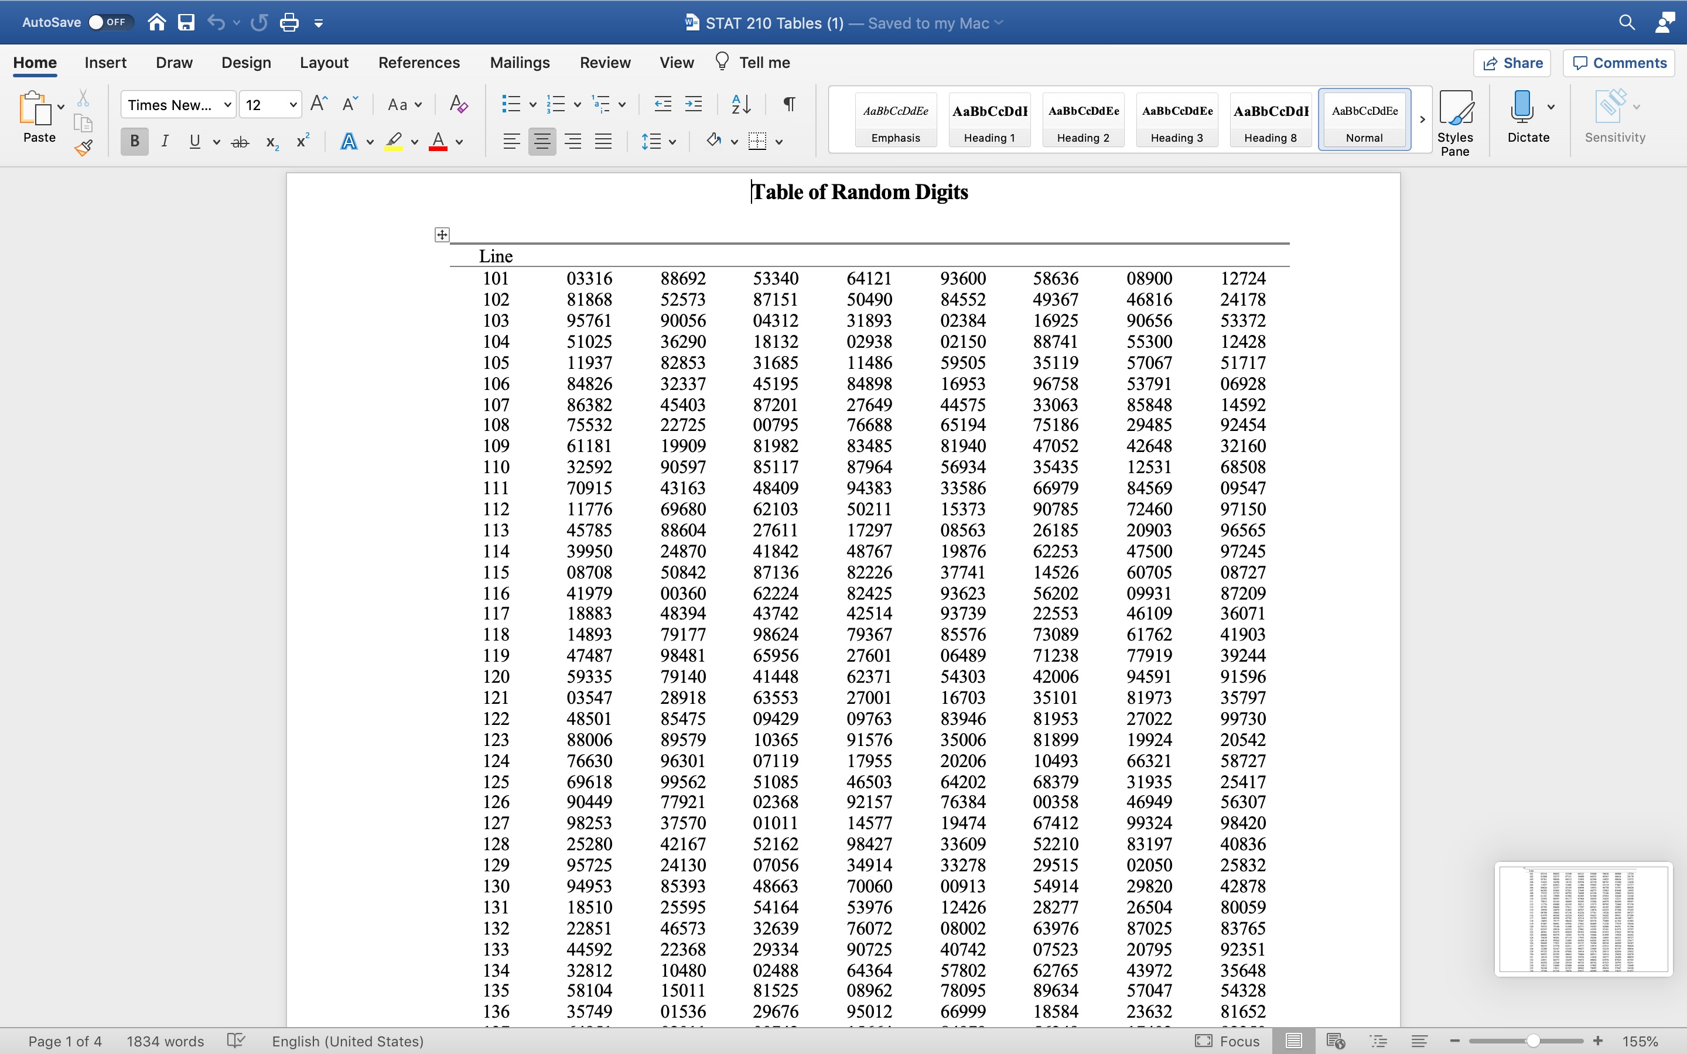
Task: Click the page thumbnail preview
Action: (x=1582, y=919)
